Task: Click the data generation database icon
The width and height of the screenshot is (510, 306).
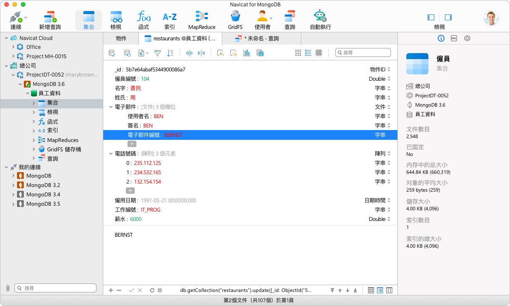Action: [x=260, y=53]
